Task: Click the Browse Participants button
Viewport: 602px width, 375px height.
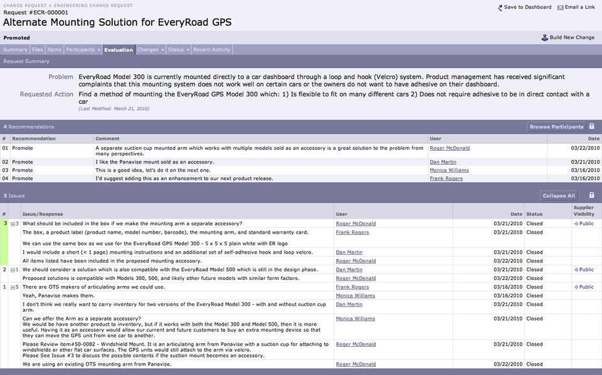Action: (x=556, y=126)
